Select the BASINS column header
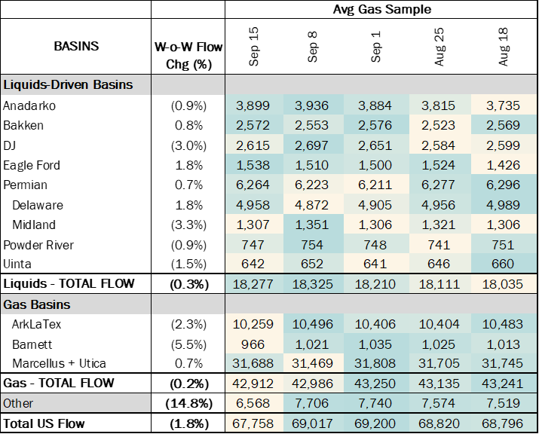Viewport: 539px width, 434px height. tap(76, 46)
